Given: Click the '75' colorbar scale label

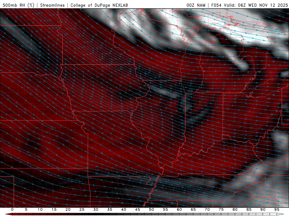Looking at the screenshot, I should coord(221,210).
